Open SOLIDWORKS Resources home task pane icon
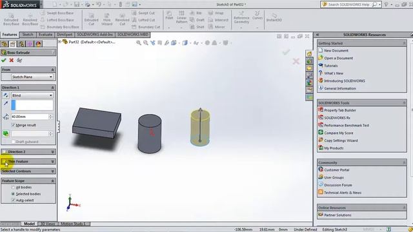Screen dimensions: 413x232 [x=309, y=53]
